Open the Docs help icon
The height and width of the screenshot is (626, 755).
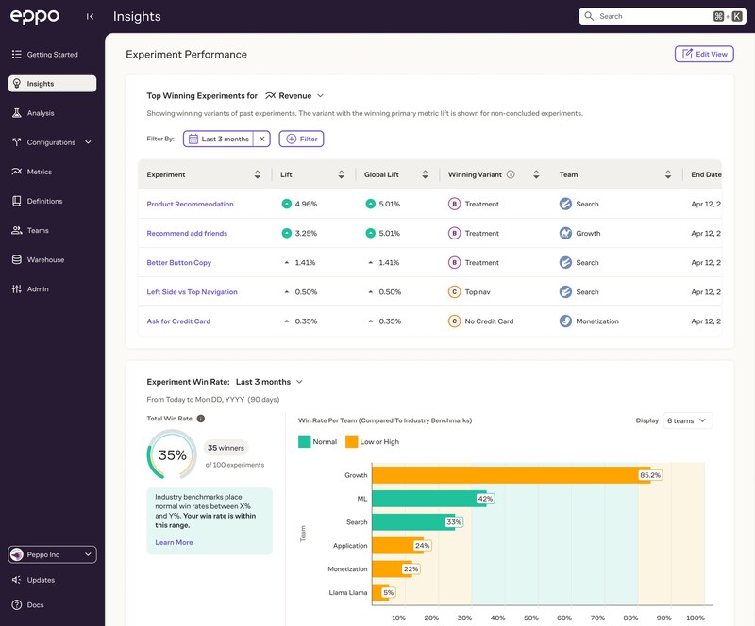17,605
